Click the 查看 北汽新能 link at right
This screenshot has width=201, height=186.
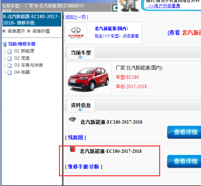pos(184,33)
